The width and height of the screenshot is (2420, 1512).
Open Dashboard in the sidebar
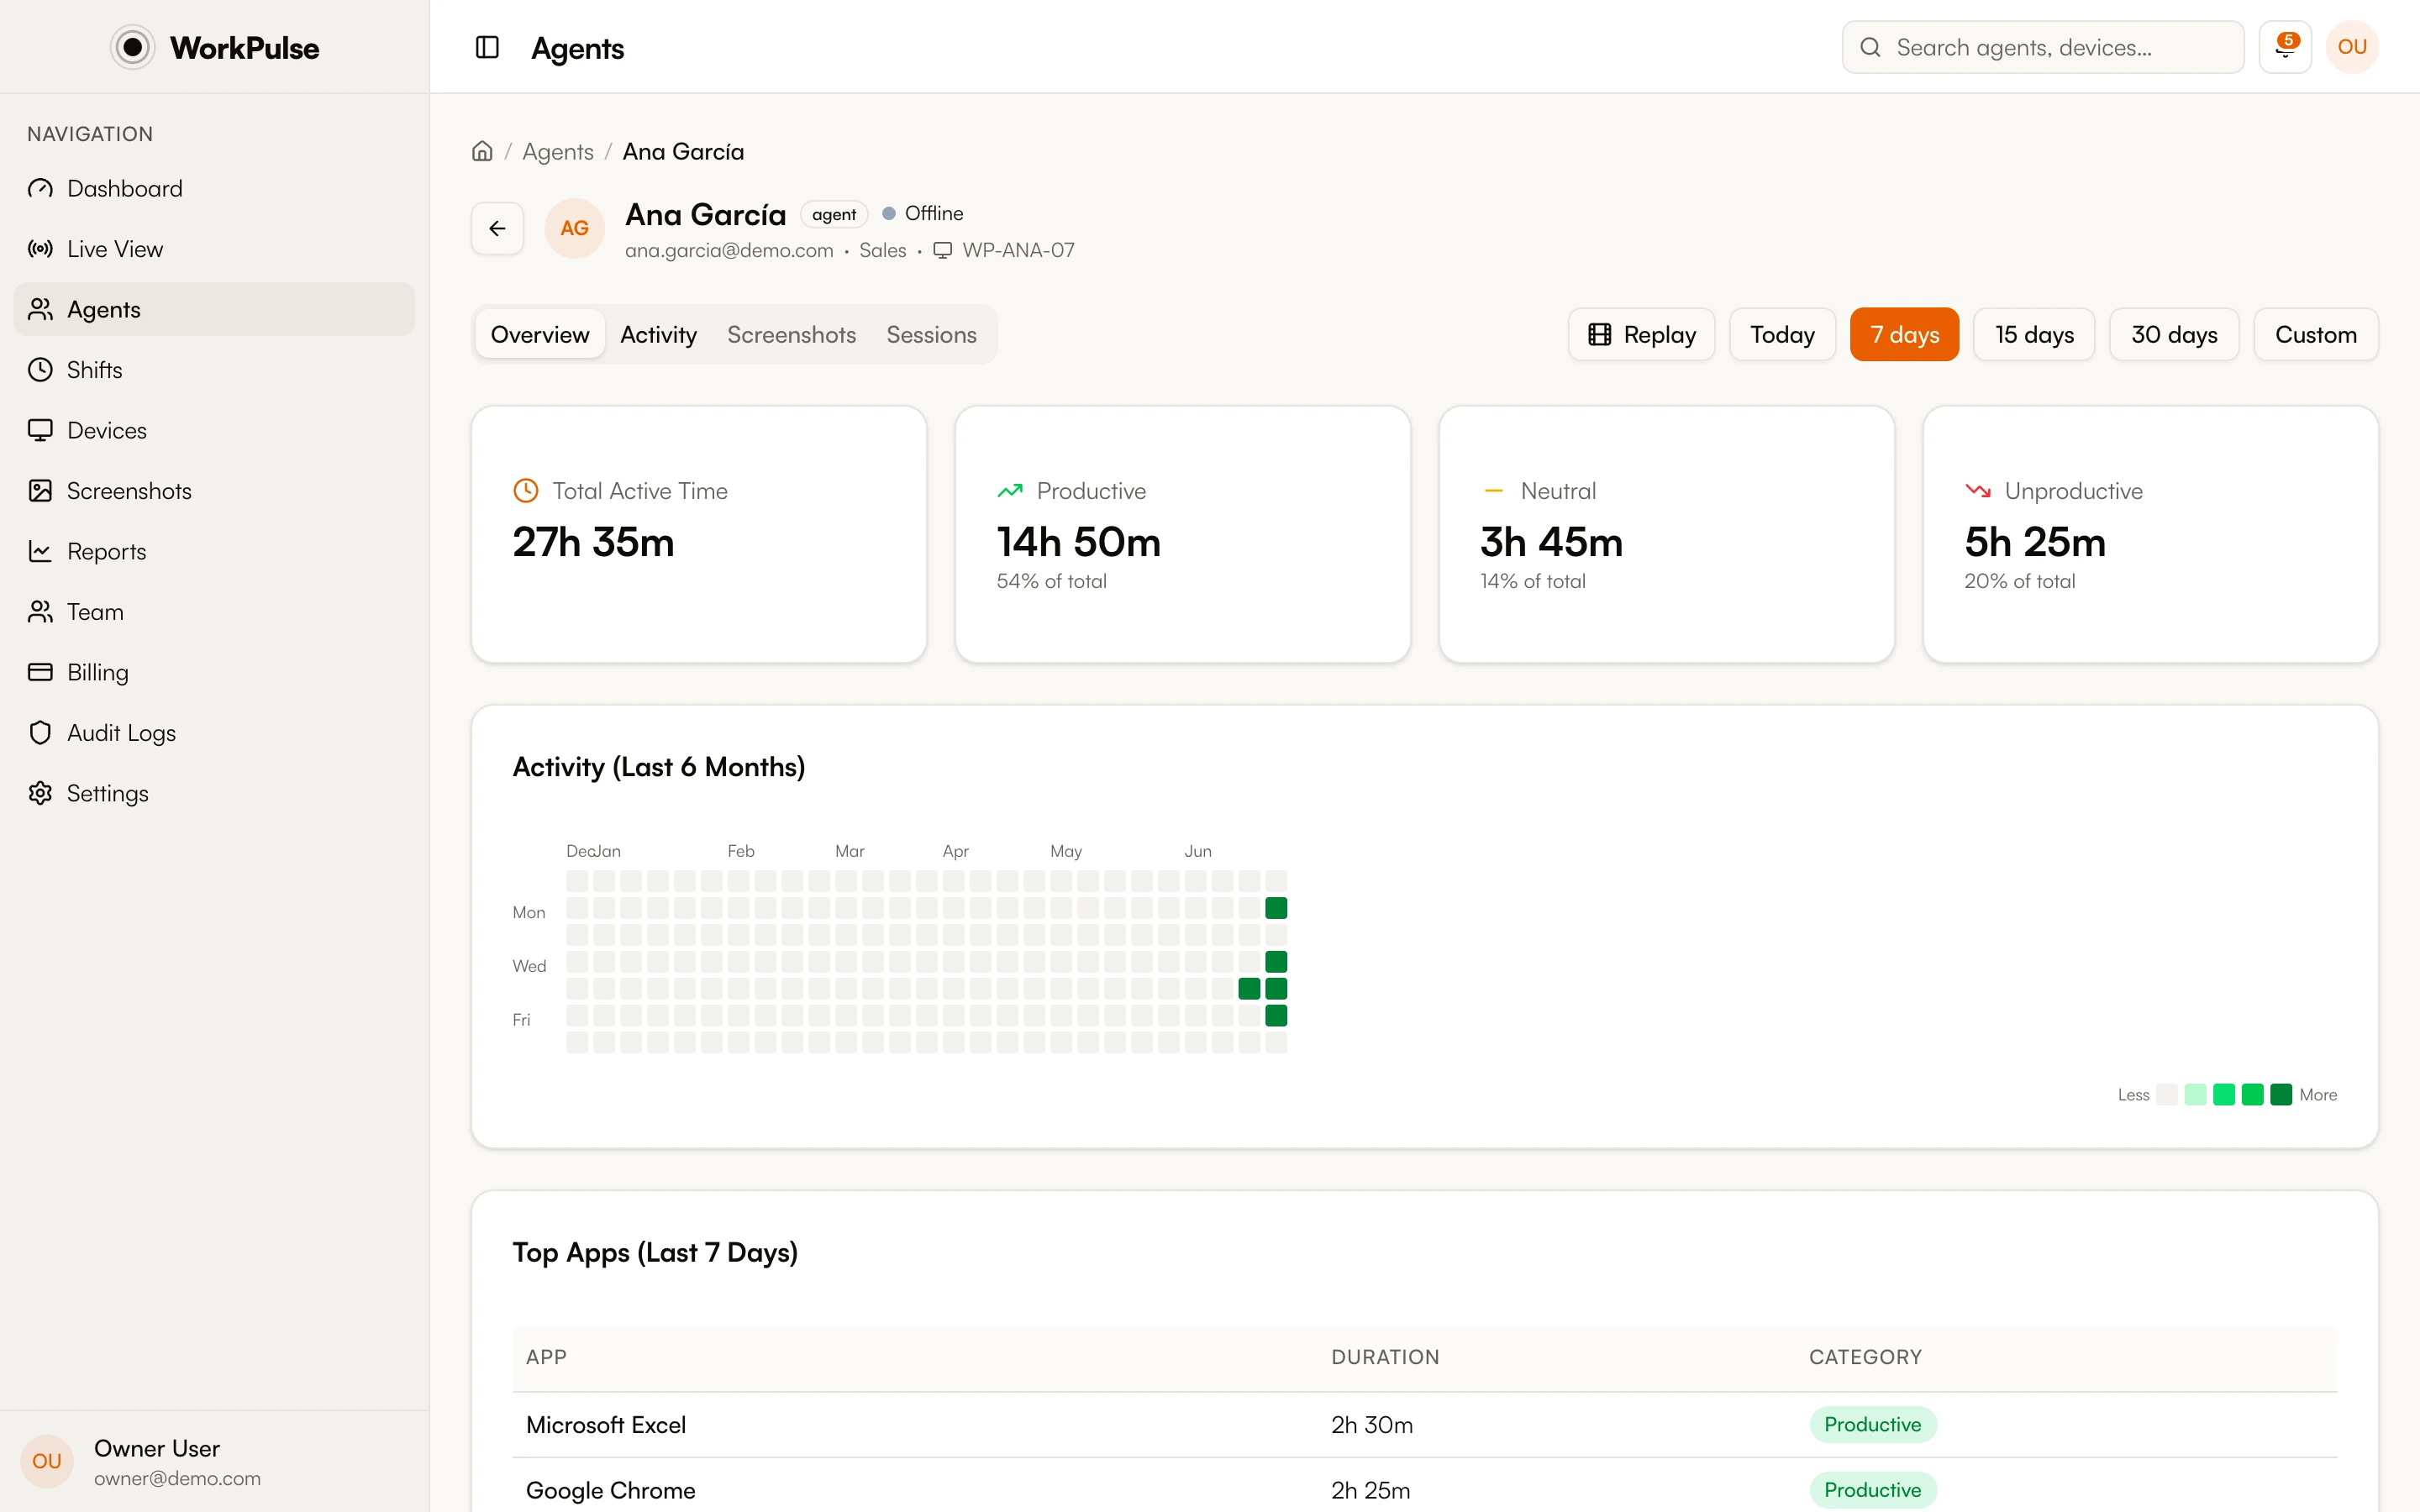point(214,189)
